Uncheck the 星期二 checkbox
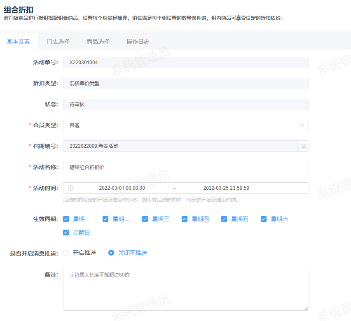Viewport: 351px width, 321px height. click(105, 219)
